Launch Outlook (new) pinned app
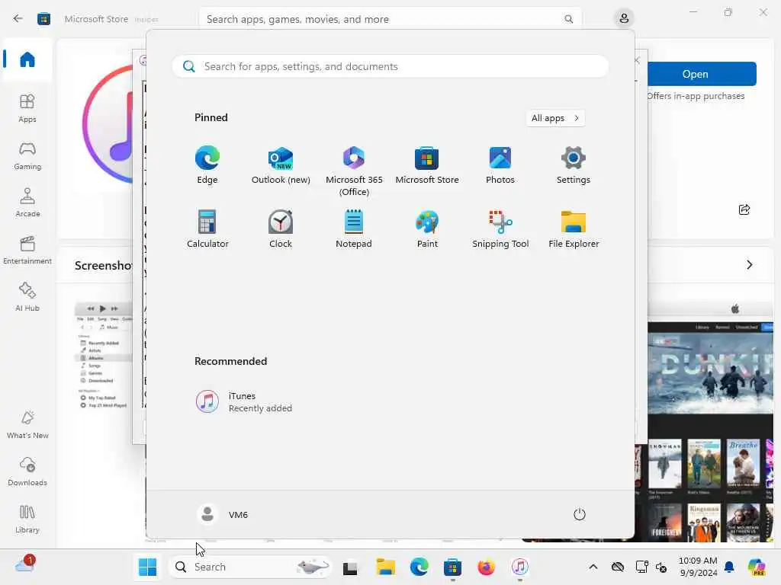This screenshot has width=781, height=585. point(281,165)
